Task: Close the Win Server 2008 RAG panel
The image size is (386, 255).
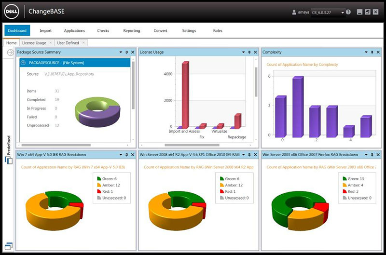Action: [255, 155]
